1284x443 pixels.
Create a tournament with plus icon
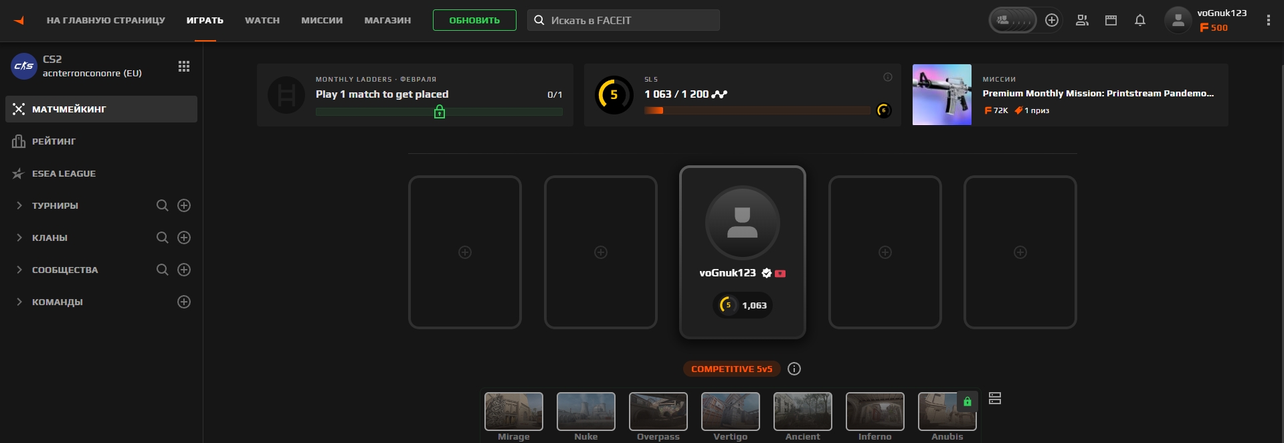coord(184,205)
